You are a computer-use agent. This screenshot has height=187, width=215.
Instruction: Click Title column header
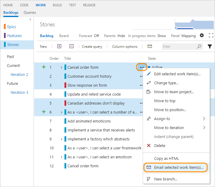click(x=67, y=59)
